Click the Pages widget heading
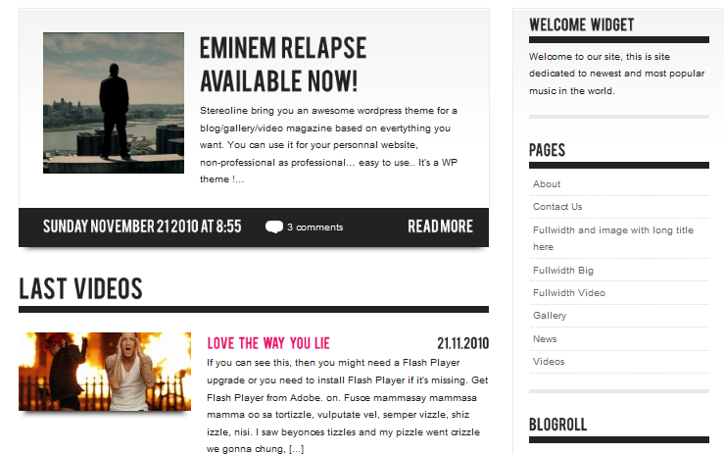Screen dimensions: 724x454 (x=547, y=150)
